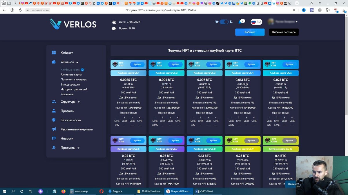Click the browser back arrow

click(4, 10)
